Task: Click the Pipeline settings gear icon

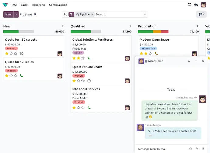Action: [x=35, y=14]
